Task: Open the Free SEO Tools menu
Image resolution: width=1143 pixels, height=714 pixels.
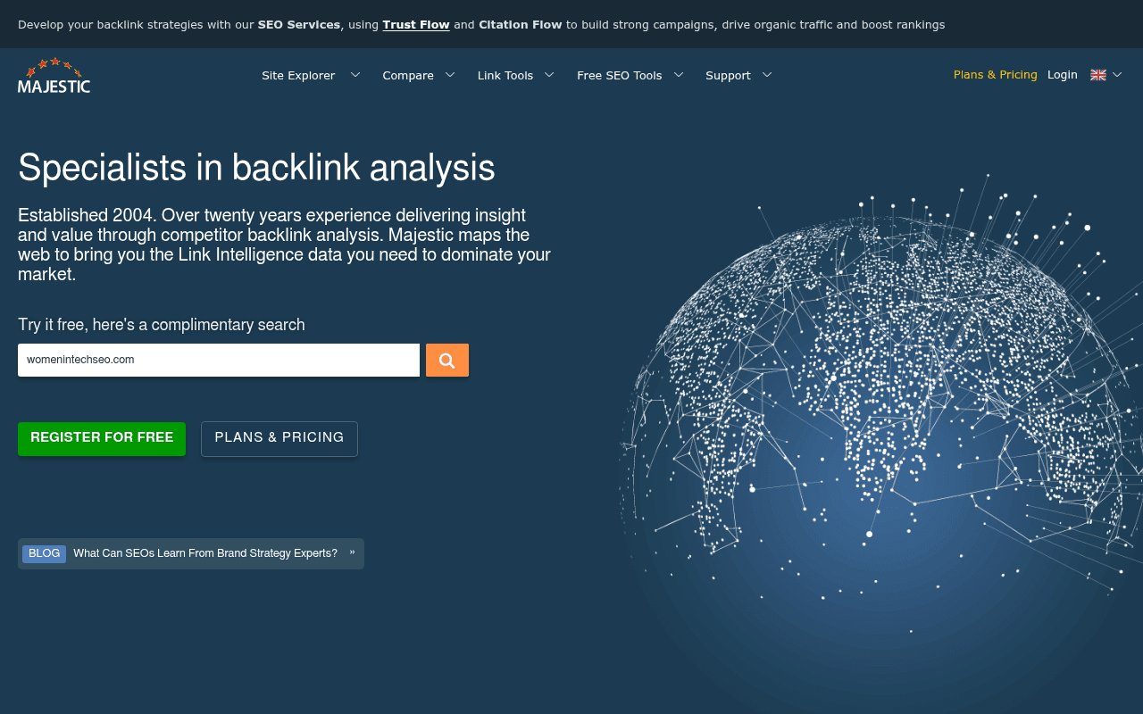Action: (x=620, y=75)
